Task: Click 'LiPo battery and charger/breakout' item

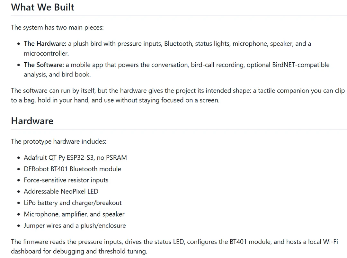Action: coord(73,203)
